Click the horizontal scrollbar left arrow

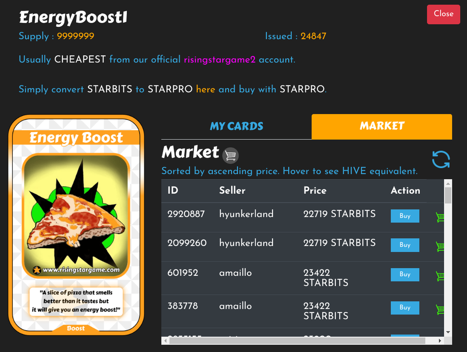pyautogui.click(x=165, y=341)
